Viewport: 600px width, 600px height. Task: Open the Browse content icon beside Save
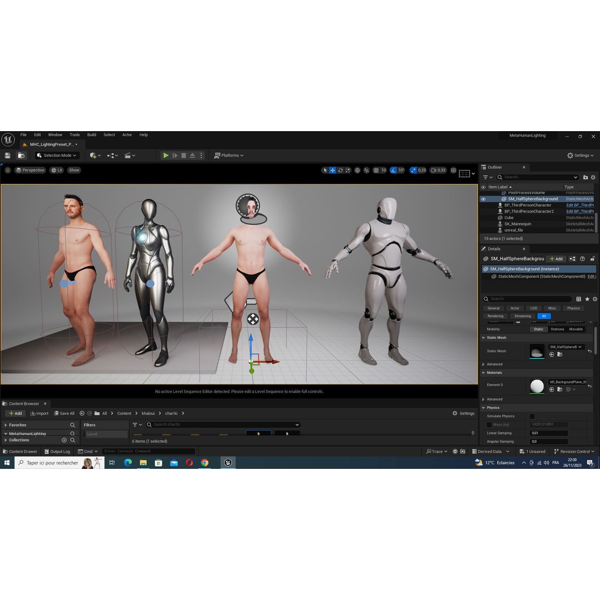tap(22, 156)
